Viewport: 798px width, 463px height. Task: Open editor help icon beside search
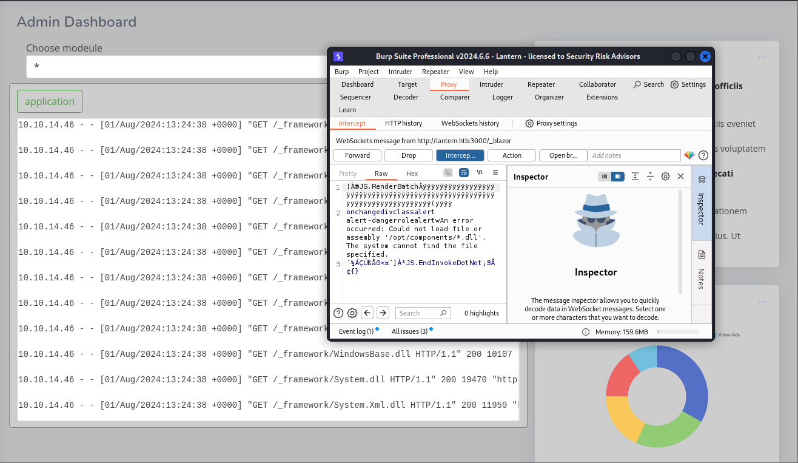tap(338, 313)
